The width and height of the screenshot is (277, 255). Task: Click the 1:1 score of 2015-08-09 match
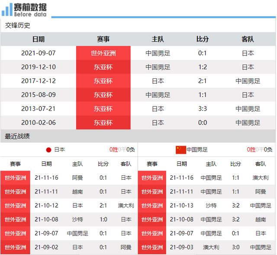pyautogui.click(x=203, y=95)
